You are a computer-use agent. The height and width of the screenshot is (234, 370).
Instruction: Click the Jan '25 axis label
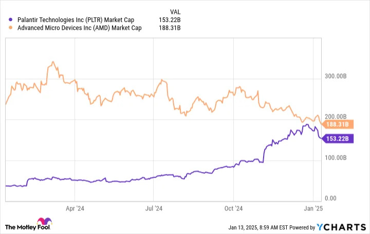coord(313,208)
